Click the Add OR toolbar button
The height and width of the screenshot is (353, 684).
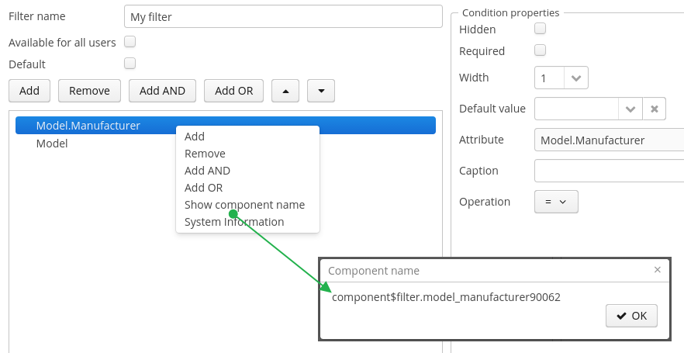(x=233, y=91)
